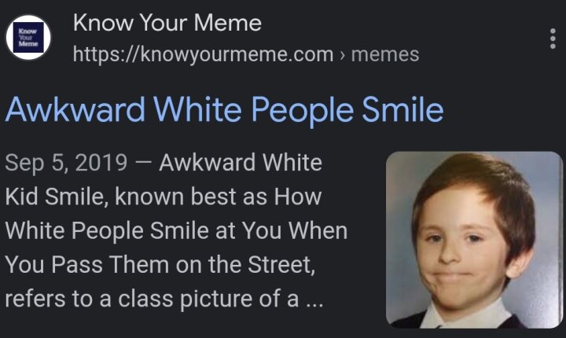The height and width of the screenshot is (338, 566).
Task: Click the word 'White' in the blue title
Action: tap(198, 109)
